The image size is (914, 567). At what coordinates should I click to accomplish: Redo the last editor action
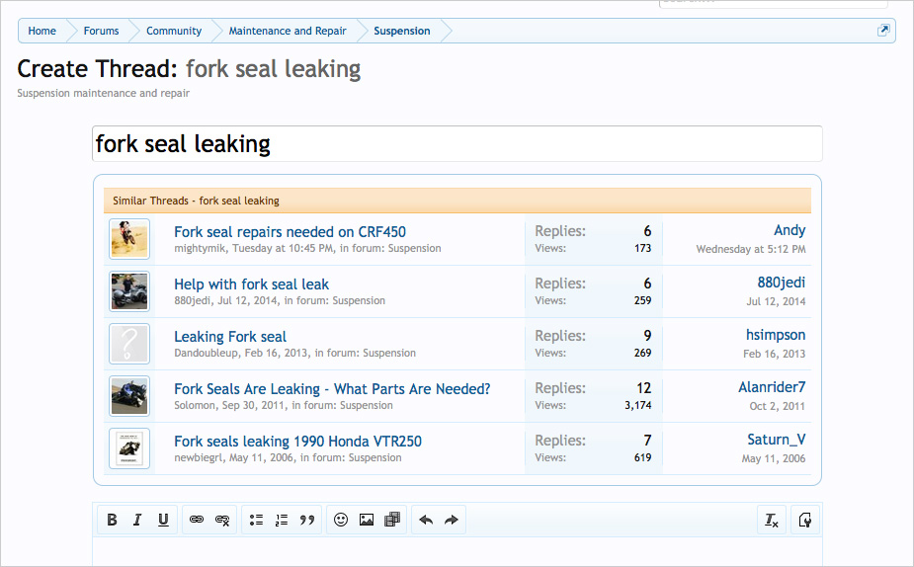coord(452,520)
